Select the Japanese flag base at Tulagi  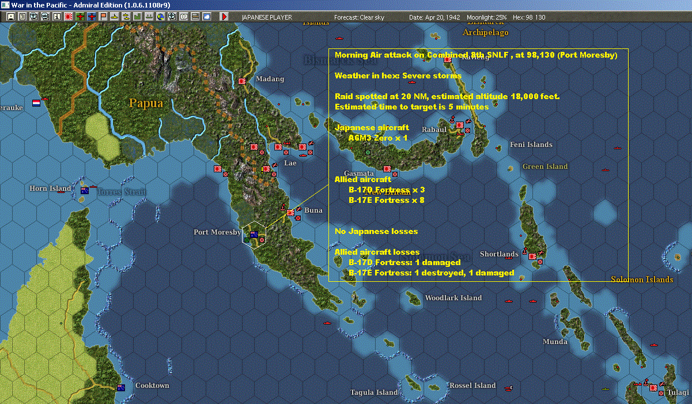653,388
